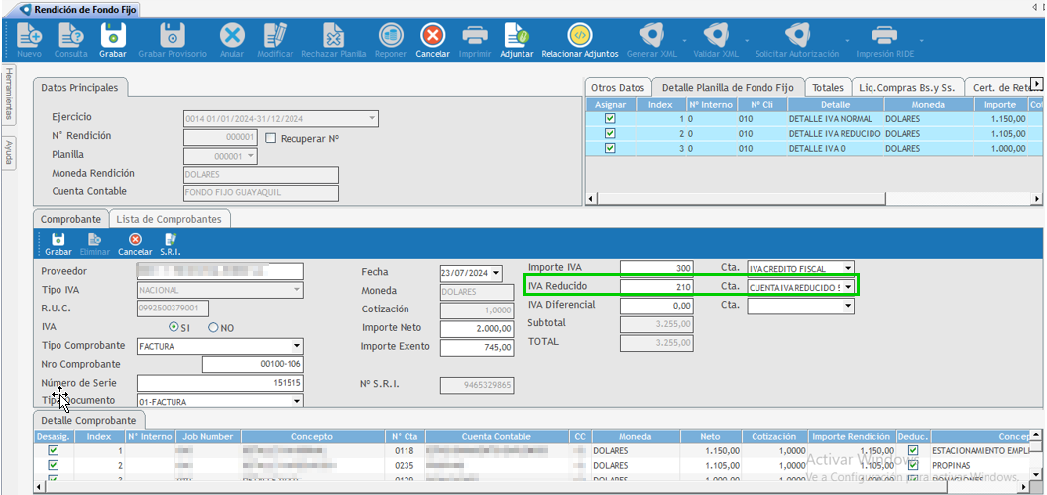Switch to the Lista de Comprobantes tab

click(x=170, y=219)
